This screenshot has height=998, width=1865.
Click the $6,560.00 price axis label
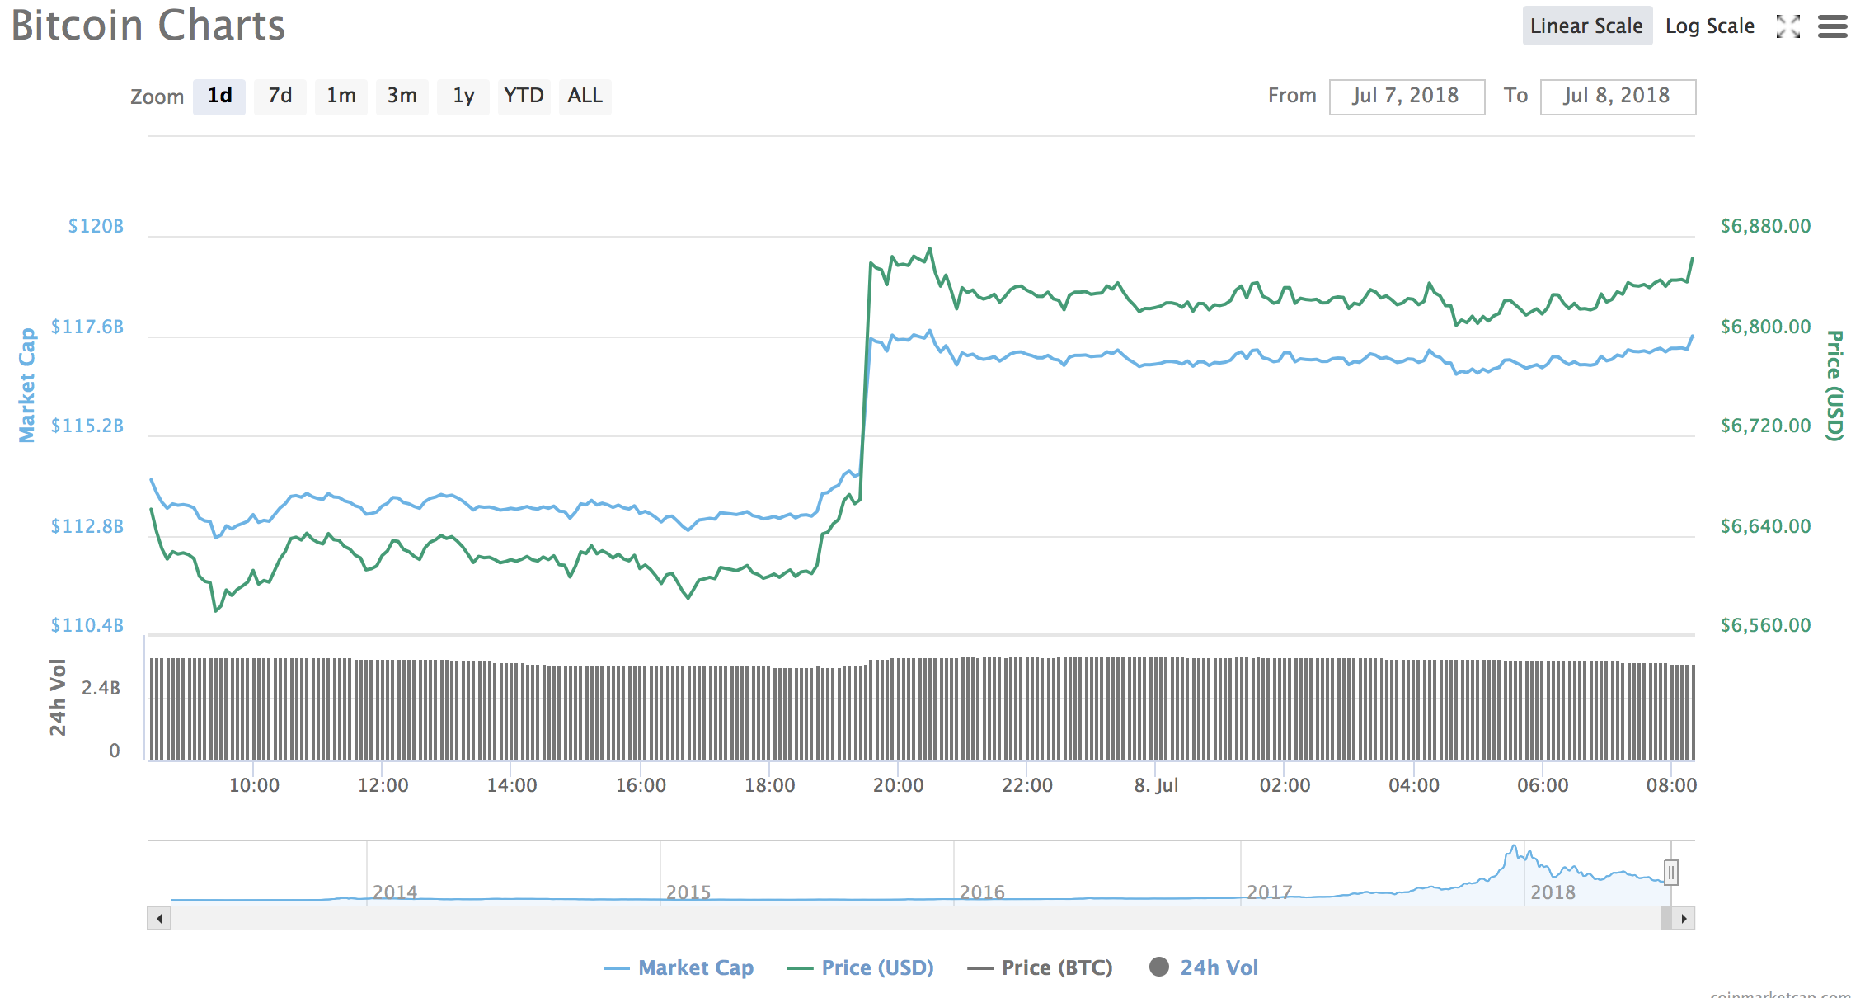tap(1765, 625)
